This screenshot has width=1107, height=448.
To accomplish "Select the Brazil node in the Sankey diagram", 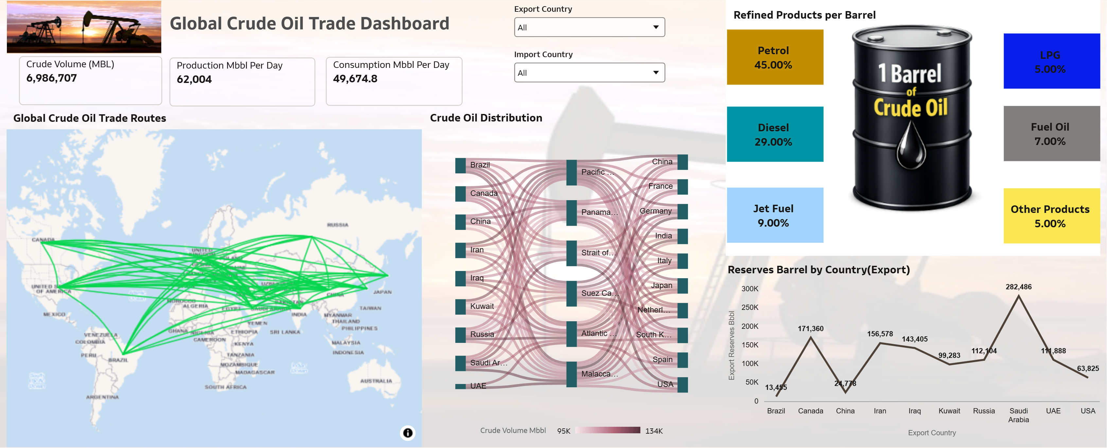I will pyautogui.click(x=460, y=166).
